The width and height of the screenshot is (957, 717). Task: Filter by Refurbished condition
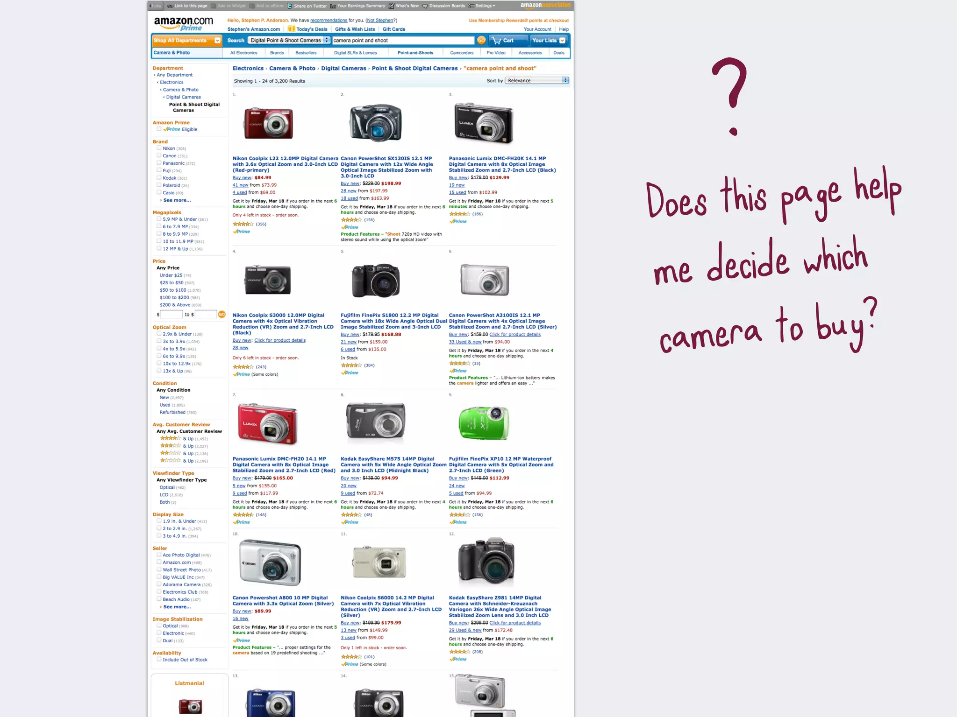click(172, 413)
